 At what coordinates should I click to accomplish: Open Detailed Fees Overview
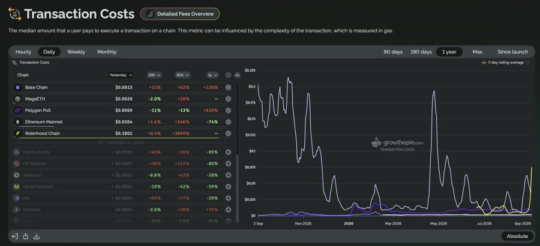coord(180,14)
